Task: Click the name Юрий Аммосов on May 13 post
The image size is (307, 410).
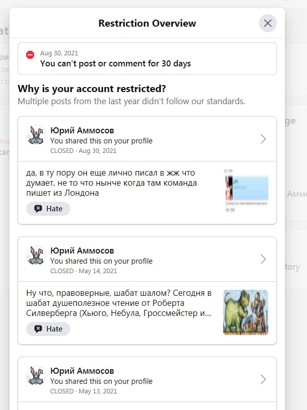Action: click(x=82, y=371)
